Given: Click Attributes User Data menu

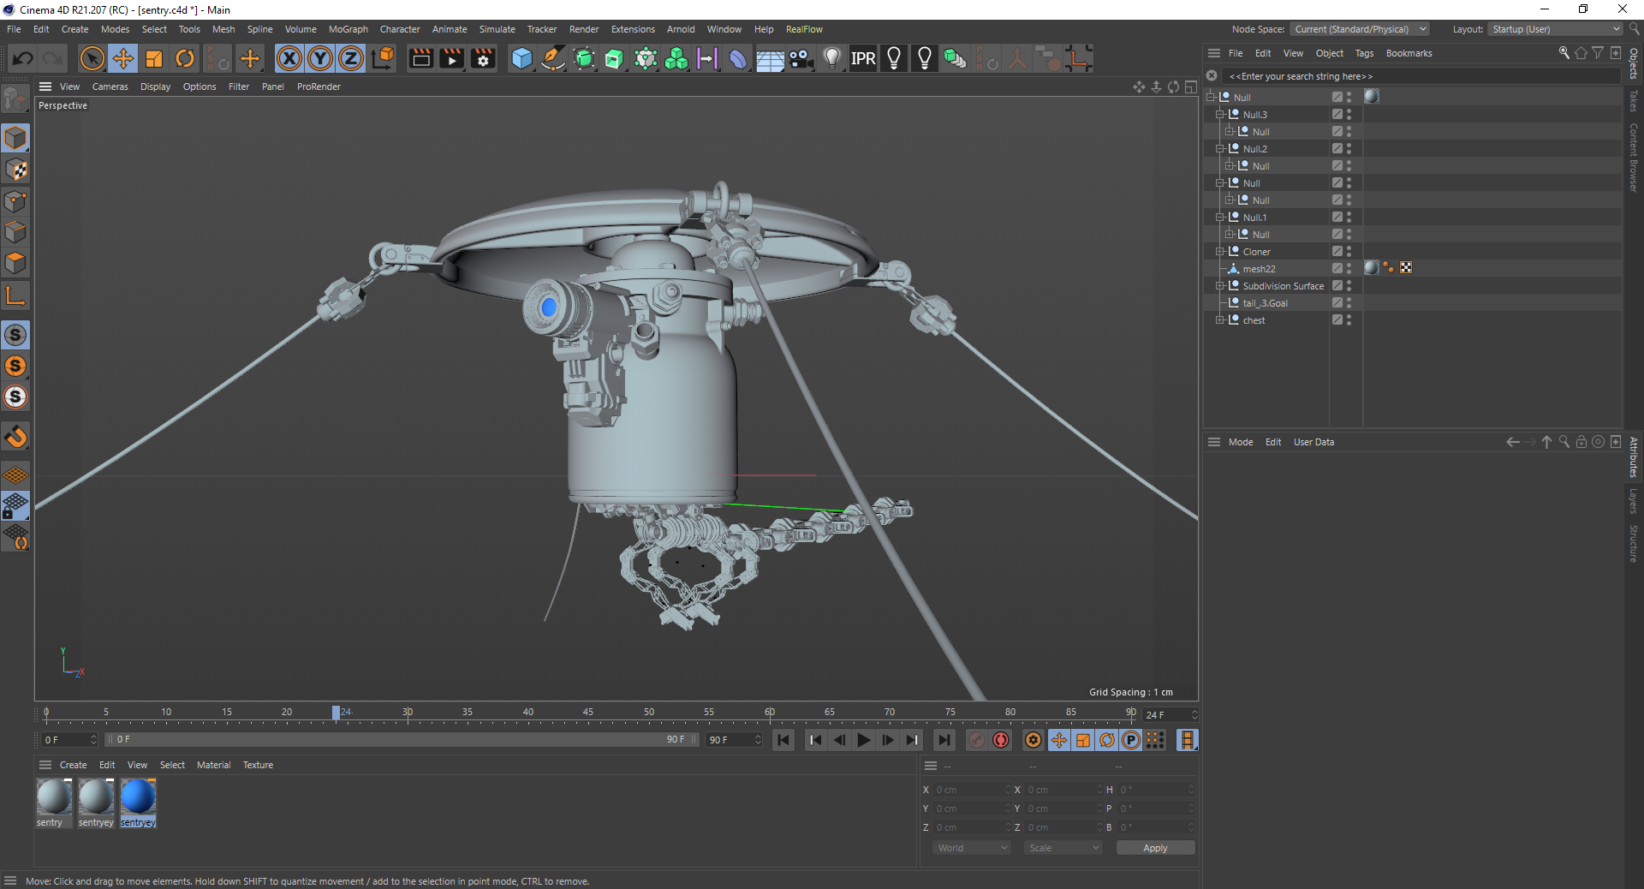Looking at the screenshot, I should [1313, 442].
